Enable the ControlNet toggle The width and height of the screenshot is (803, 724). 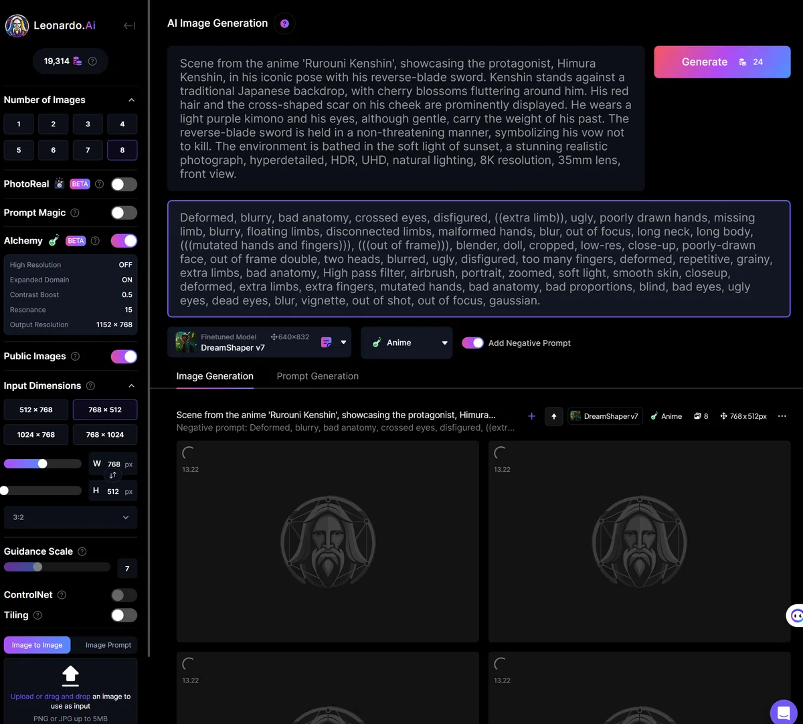124,595
